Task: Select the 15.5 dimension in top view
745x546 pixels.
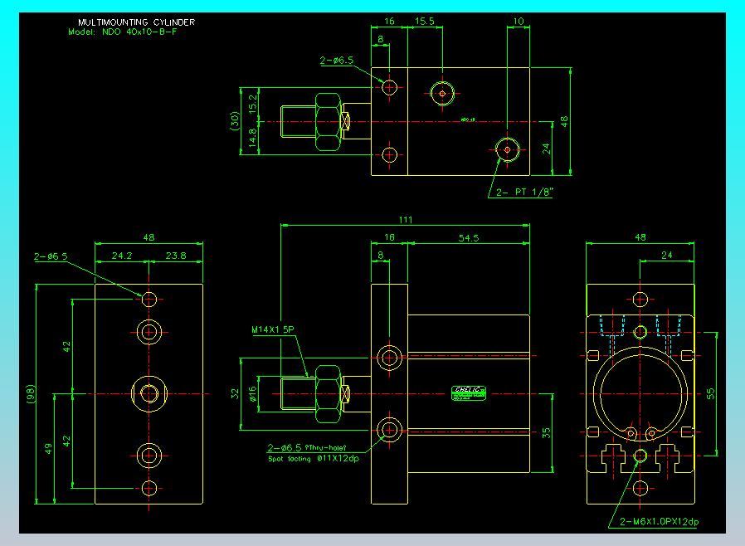Action: [425, 21]
